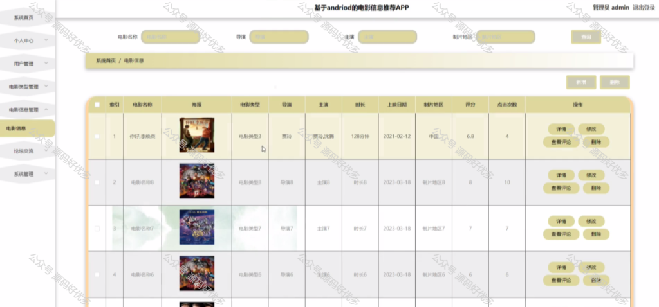
Task: Open the poster image in row 2
Action: (x=197, y=181)
